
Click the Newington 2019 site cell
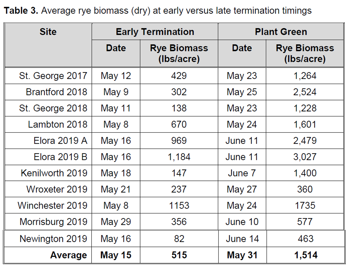coord(53,239)
